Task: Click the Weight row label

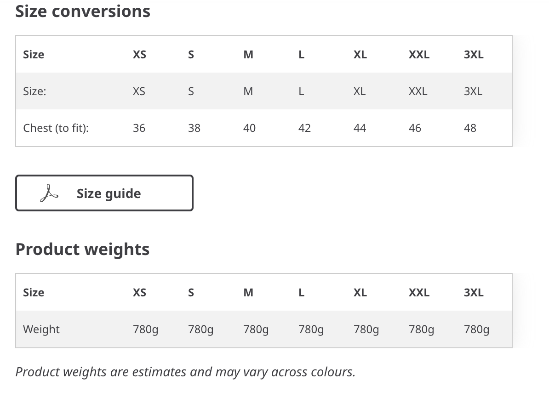Action: pos(41,329)
